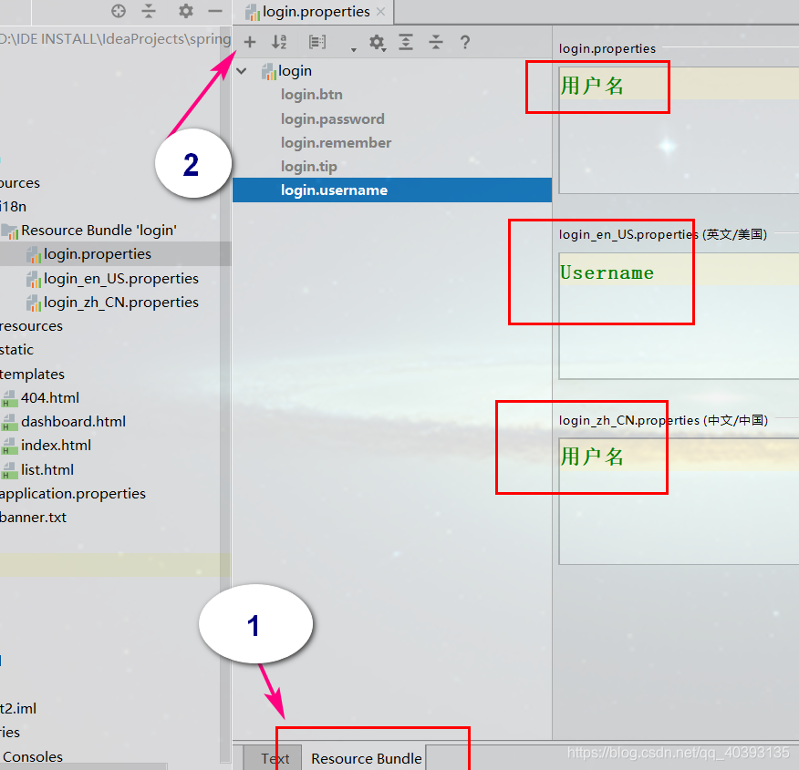Select the static folder
Image resolution: width=799 pixels, height=770 pixels.
[x=16, y=350]
